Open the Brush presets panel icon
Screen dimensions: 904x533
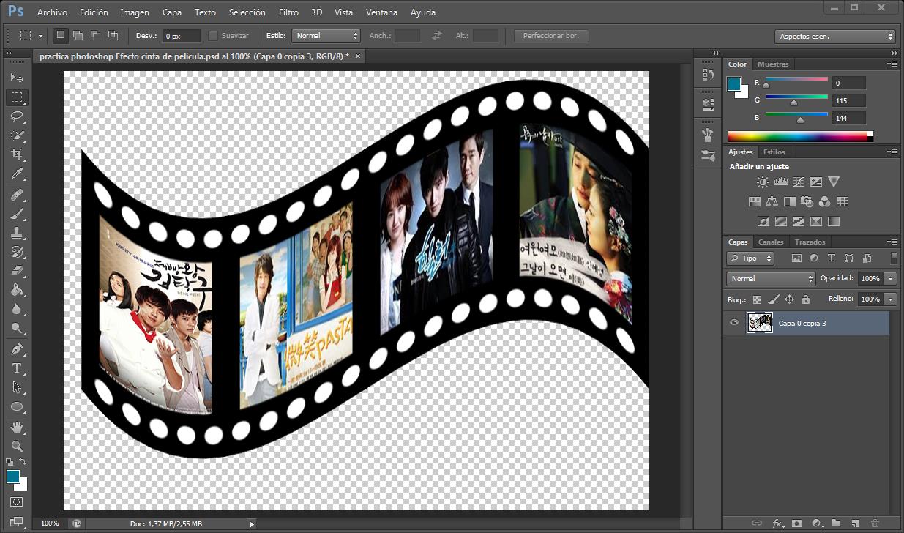tap(708, 156)
